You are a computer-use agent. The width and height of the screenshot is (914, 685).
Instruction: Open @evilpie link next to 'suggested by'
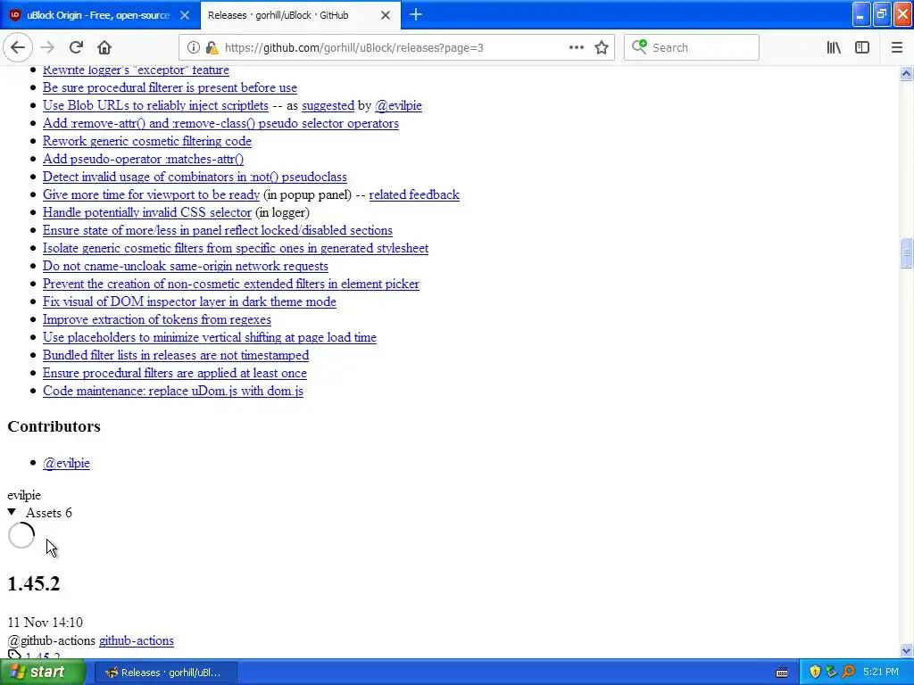[399, 105]
